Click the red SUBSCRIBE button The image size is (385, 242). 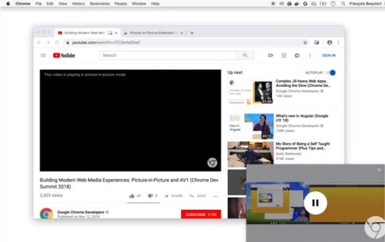pos(201,214)
